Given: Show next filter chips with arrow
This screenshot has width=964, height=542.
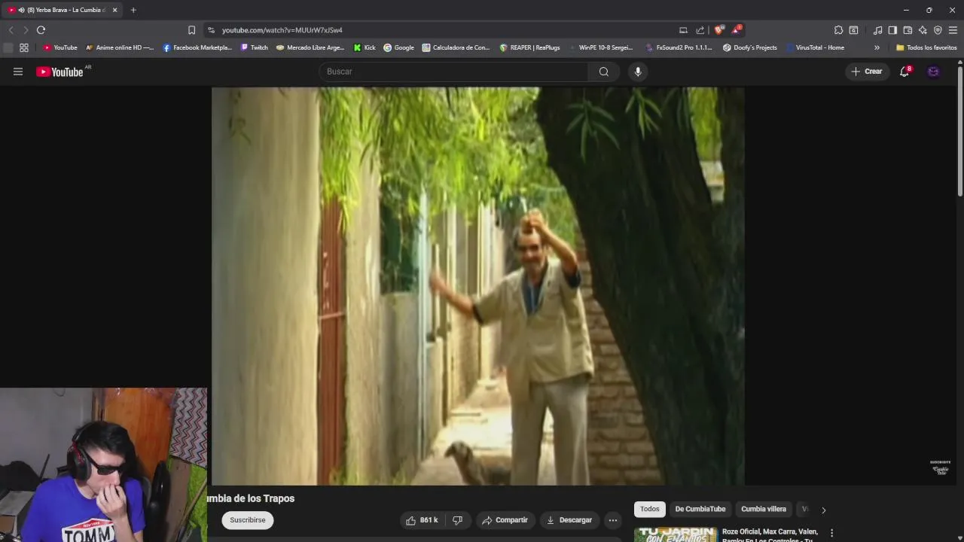Looking at the screenshot, I should pos(823,510).
